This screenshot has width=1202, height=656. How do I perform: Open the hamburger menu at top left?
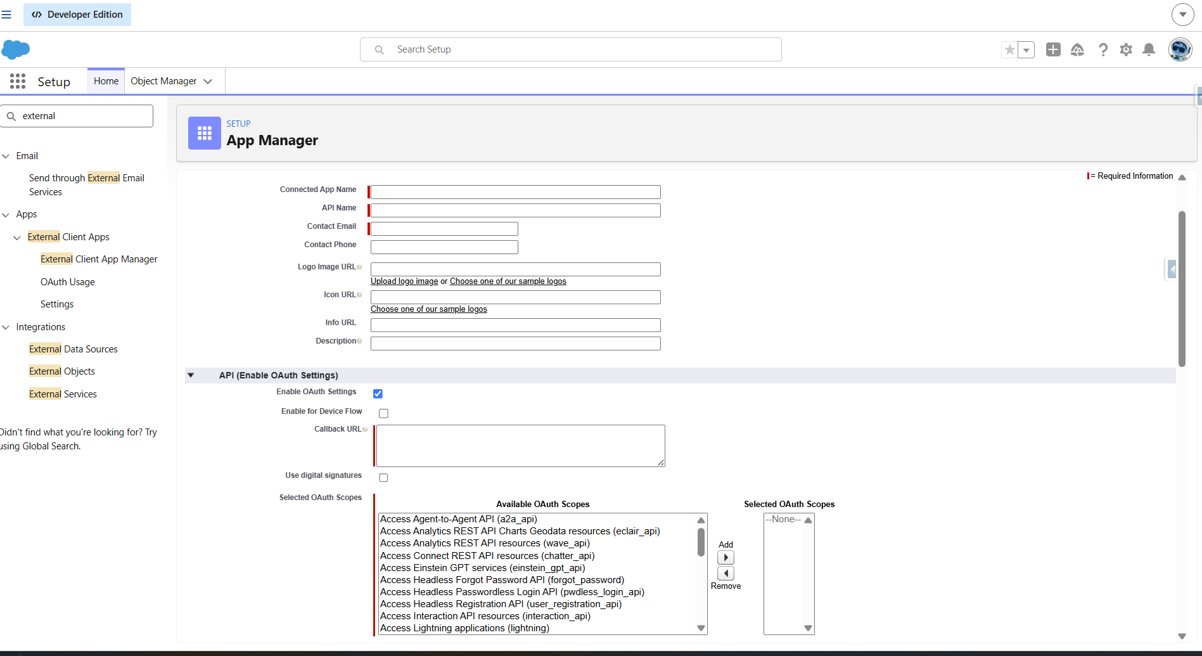click(6, 15)
